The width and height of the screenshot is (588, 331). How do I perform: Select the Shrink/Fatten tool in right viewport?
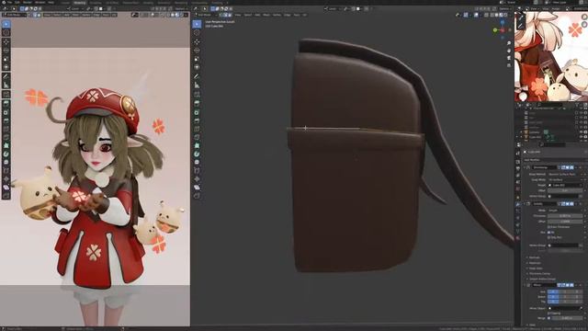pos(197,179)
